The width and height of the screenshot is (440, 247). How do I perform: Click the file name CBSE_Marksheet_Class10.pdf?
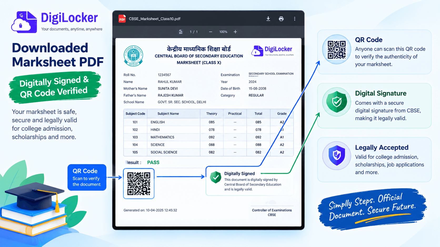pyautogui.click(x=154, y=19)
